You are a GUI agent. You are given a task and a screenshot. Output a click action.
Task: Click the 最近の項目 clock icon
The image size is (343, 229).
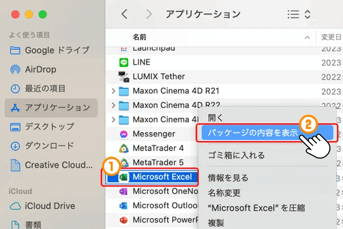(15, 89)
